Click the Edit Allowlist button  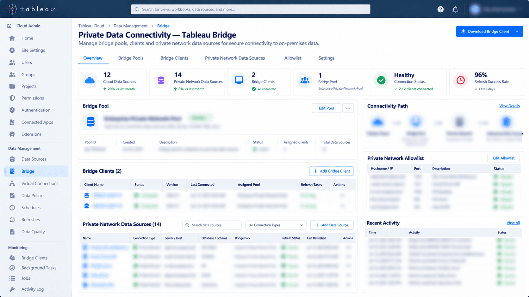click(x=504, y=158)
